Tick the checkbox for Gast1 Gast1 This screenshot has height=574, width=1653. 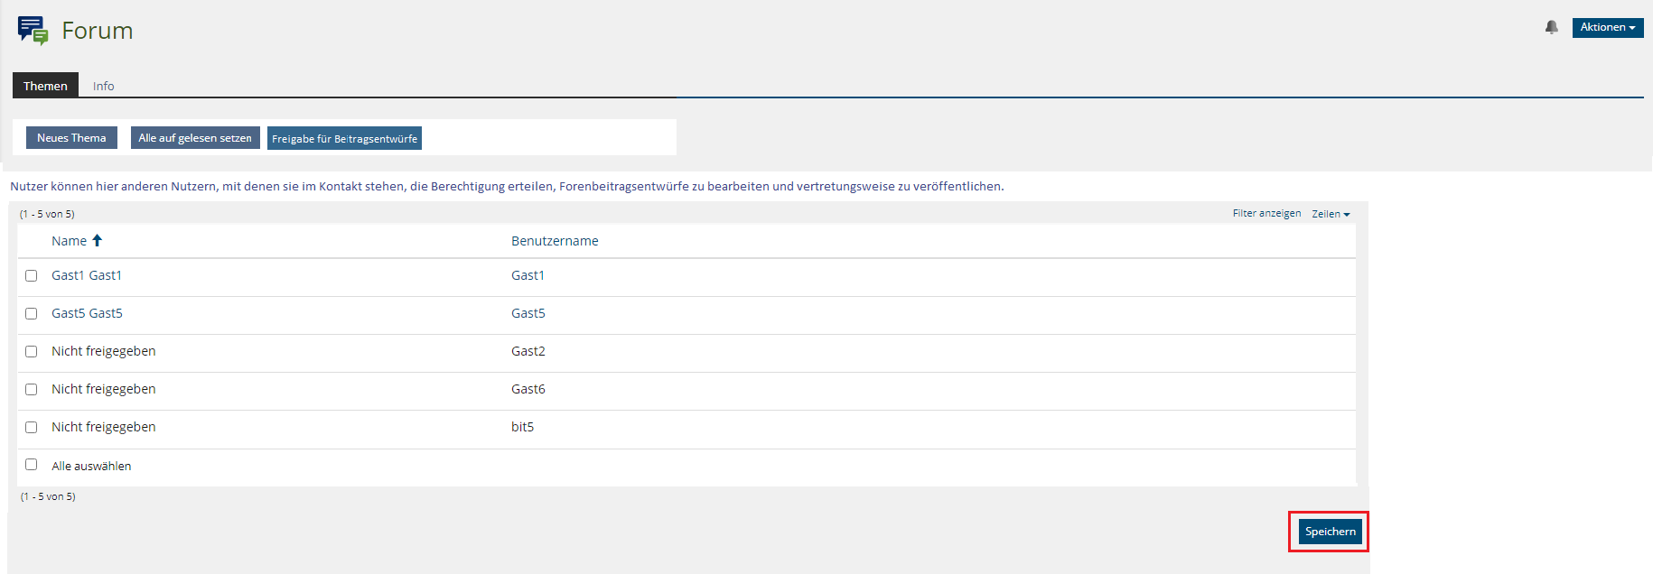(32, 275)
